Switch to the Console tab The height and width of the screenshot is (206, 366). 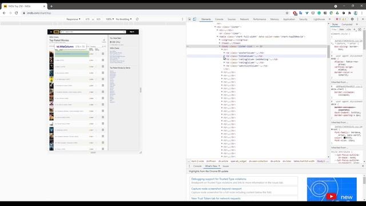click(219, 19)
